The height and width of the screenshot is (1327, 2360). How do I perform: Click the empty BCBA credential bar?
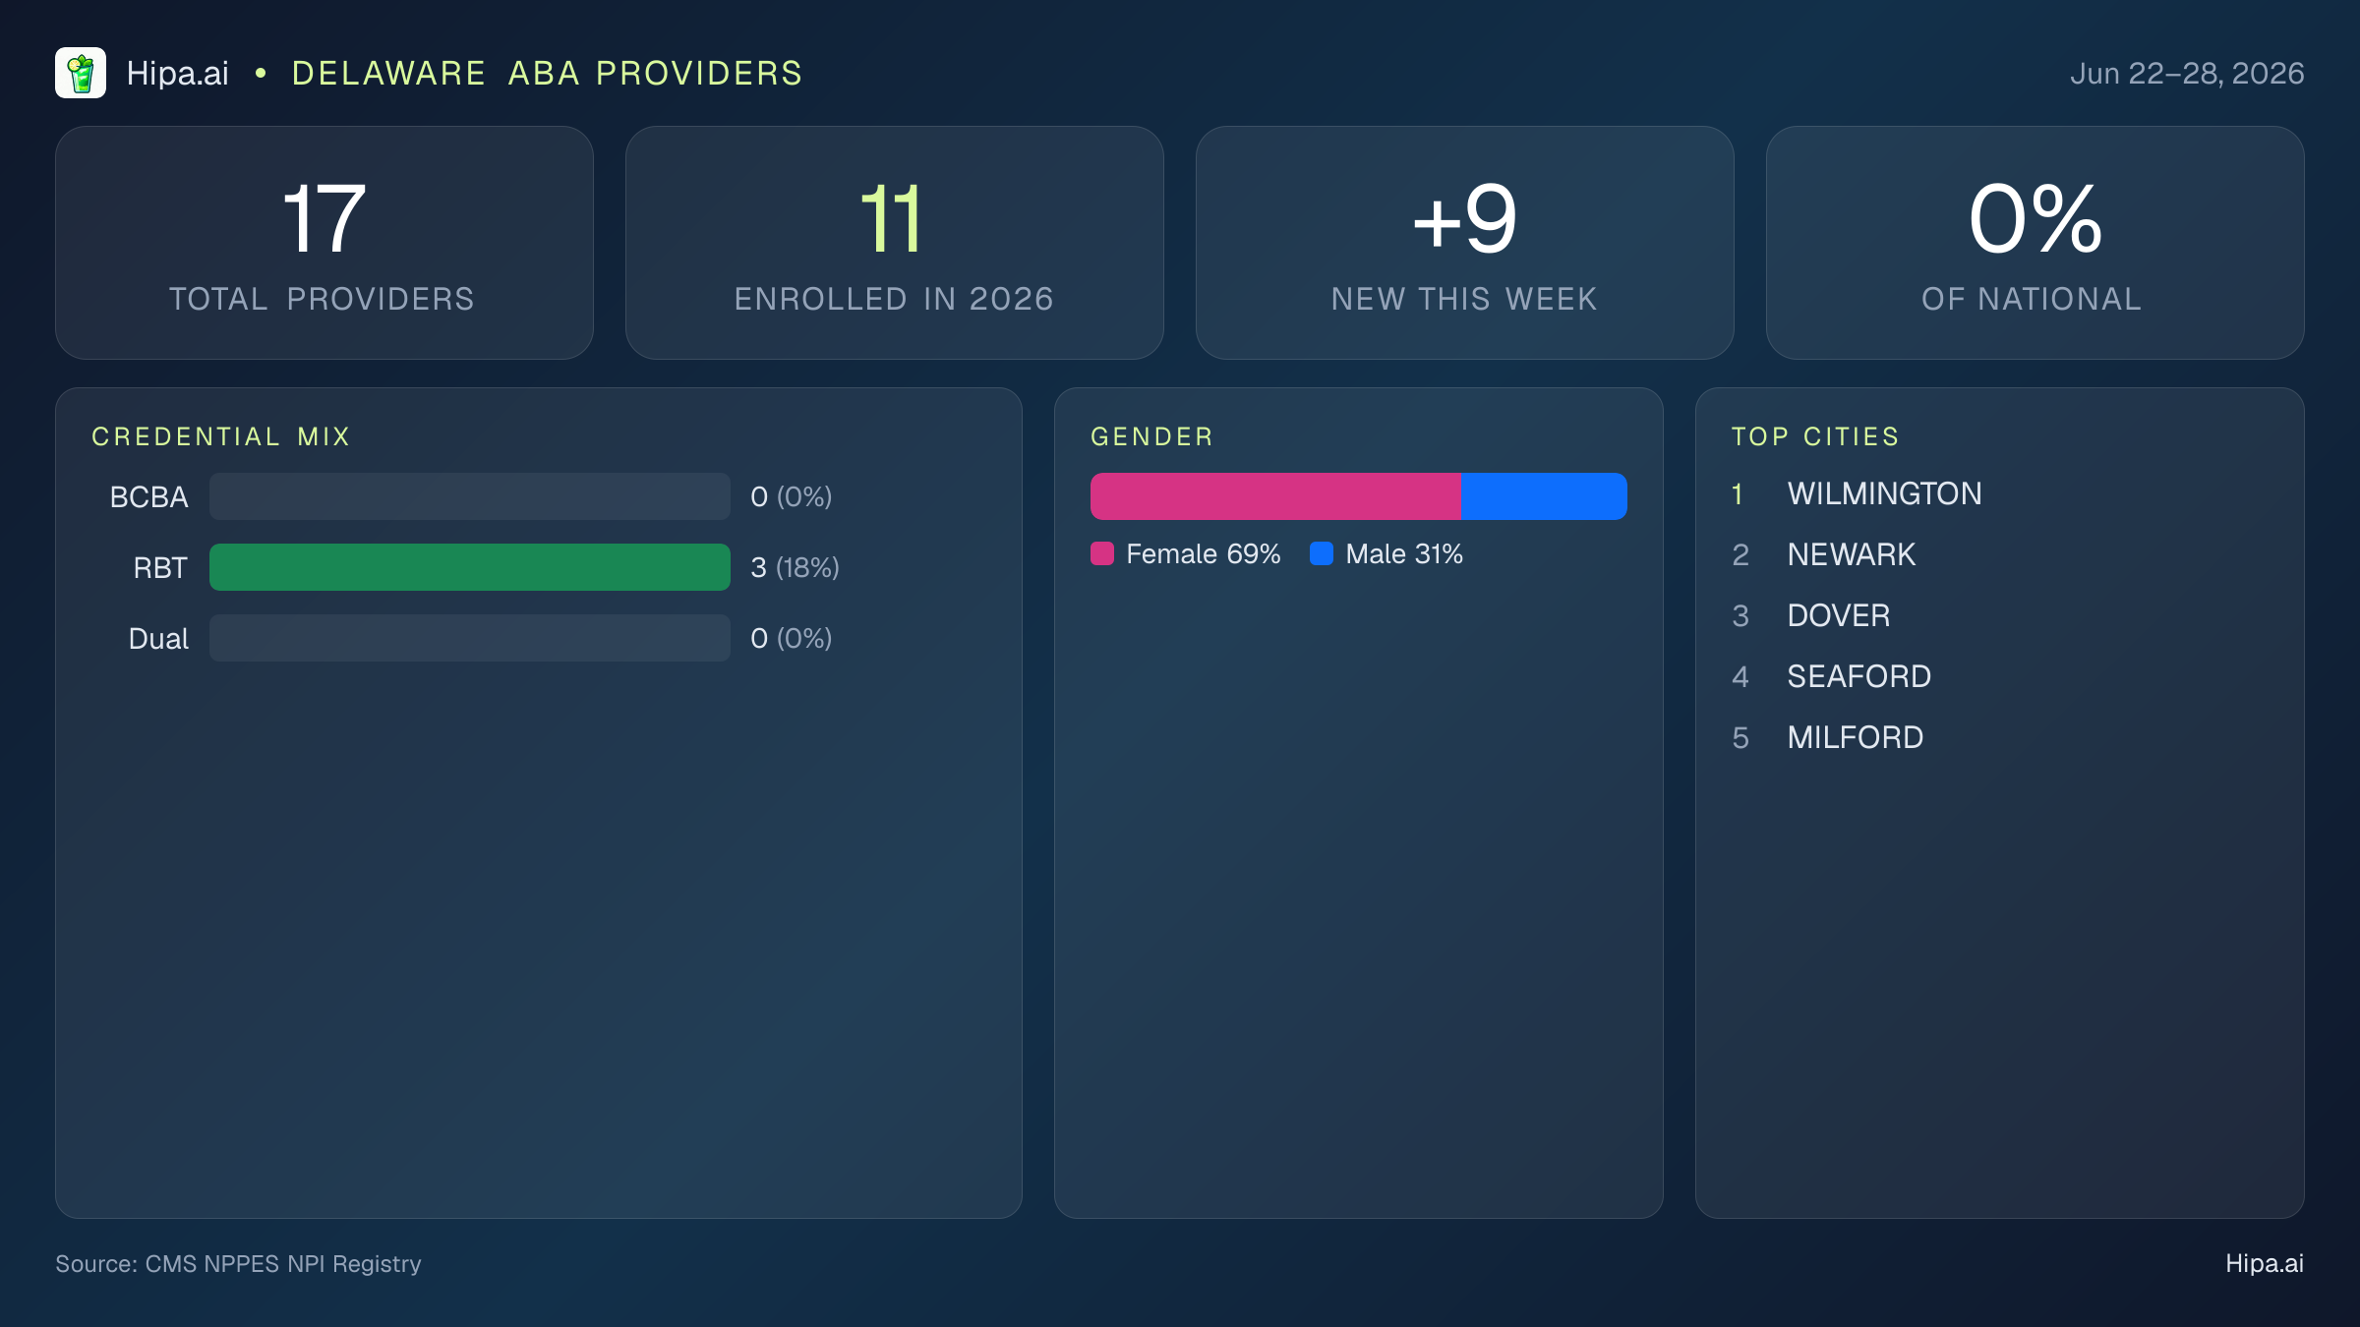[x=470, y=496]
